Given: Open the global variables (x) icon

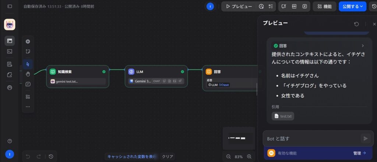Looking at the screenshot, I should (x=304, y=7).
